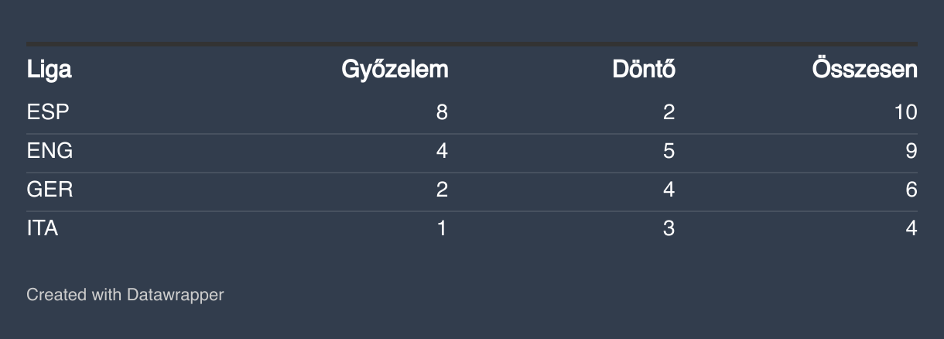Click ENG Összesen value 9

[x=912, y=151]
